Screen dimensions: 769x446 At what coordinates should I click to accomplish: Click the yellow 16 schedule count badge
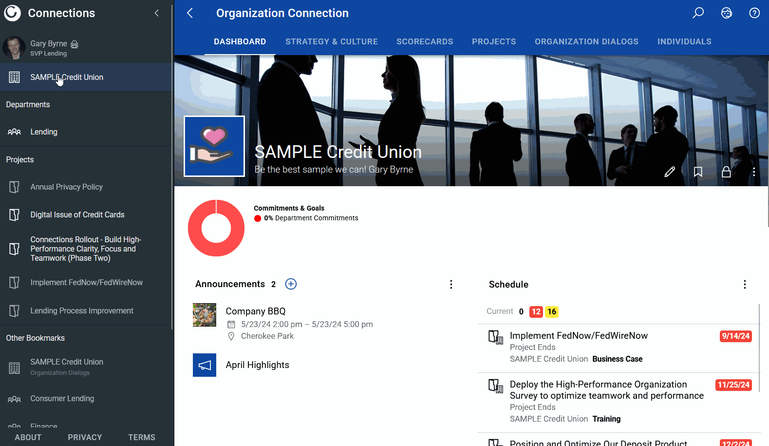552,311
